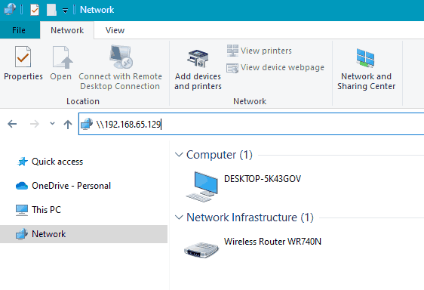This screenshot has height=290, width=424.
Task: Click the quick access Properties checkmark icon
Action: (35, 10)
